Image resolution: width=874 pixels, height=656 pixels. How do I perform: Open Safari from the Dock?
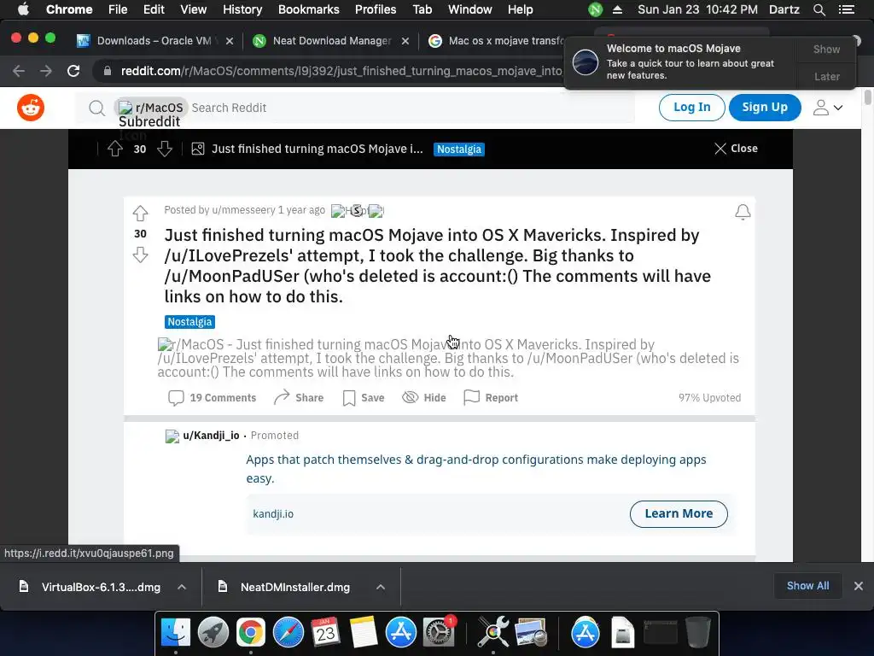coord(288,632)
